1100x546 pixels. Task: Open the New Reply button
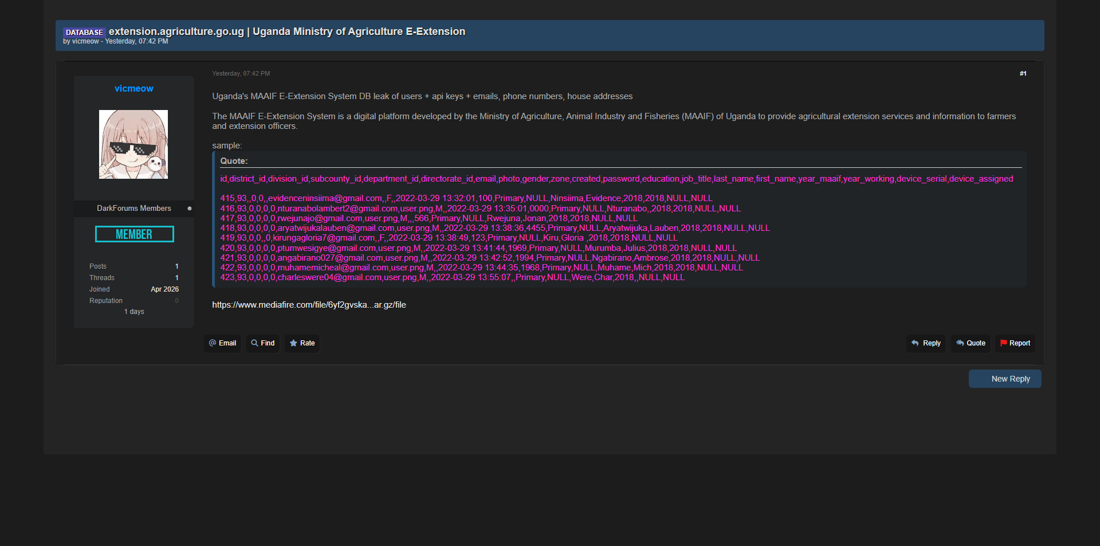pyautogui.click(x=1004, y=379)
